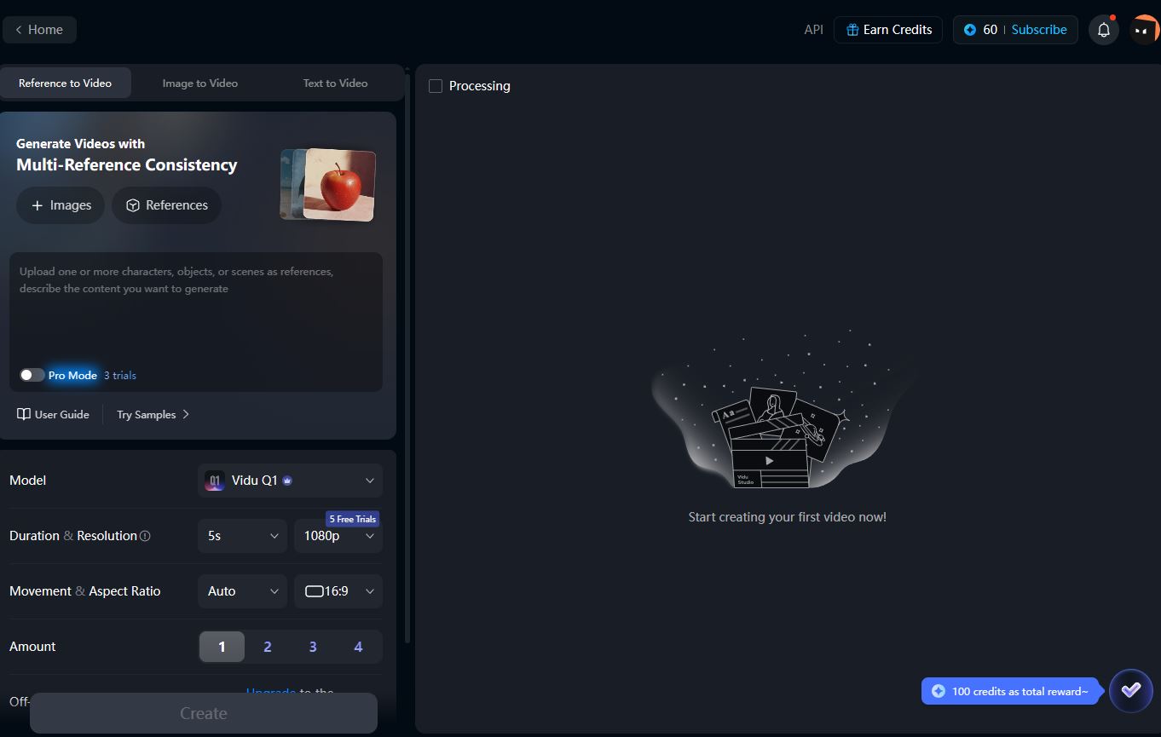Image resolution: width=1161 pixels, height=737 pixels.
Task: Add images with the Images button
Action: [x=61, y=205]
